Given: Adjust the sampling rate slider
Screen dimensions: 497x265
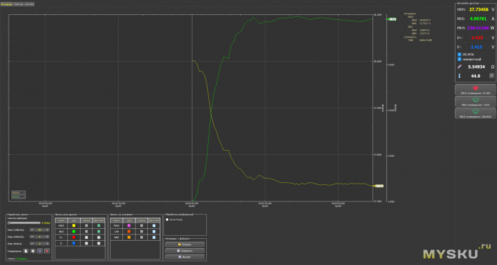Looking at the screenshot, I should pos(24,223).
